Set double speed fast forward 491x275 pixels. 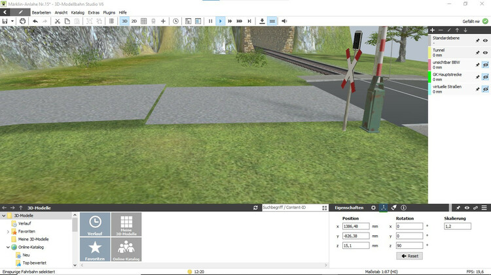pos(230,22)
